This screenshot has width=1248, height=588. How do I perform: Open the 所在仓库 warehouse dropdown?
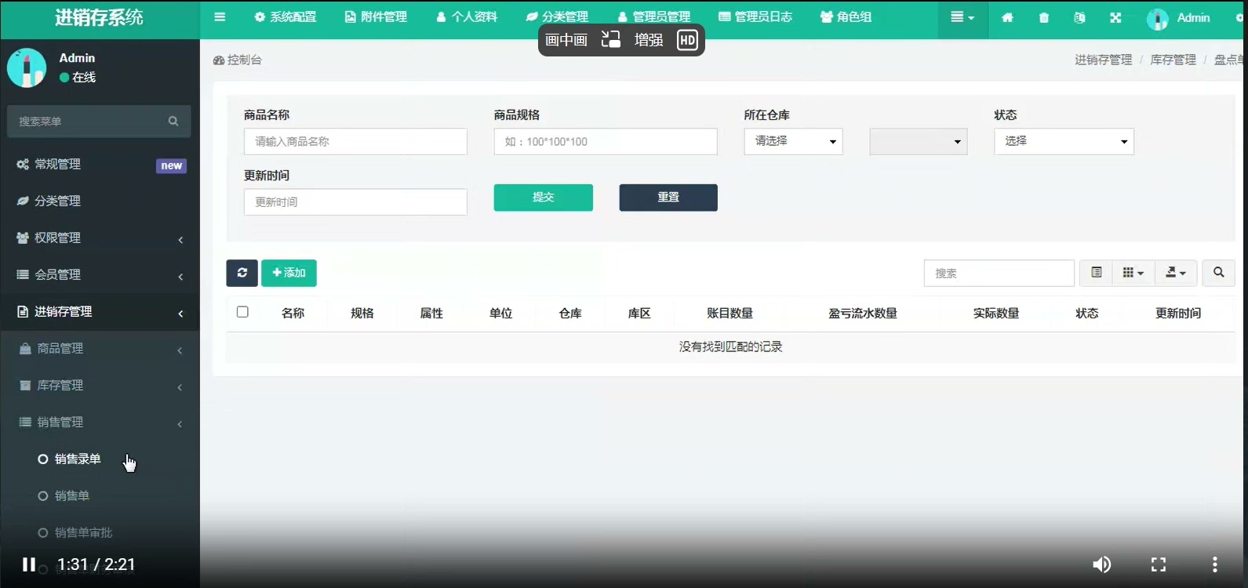[x=793, y=141]
